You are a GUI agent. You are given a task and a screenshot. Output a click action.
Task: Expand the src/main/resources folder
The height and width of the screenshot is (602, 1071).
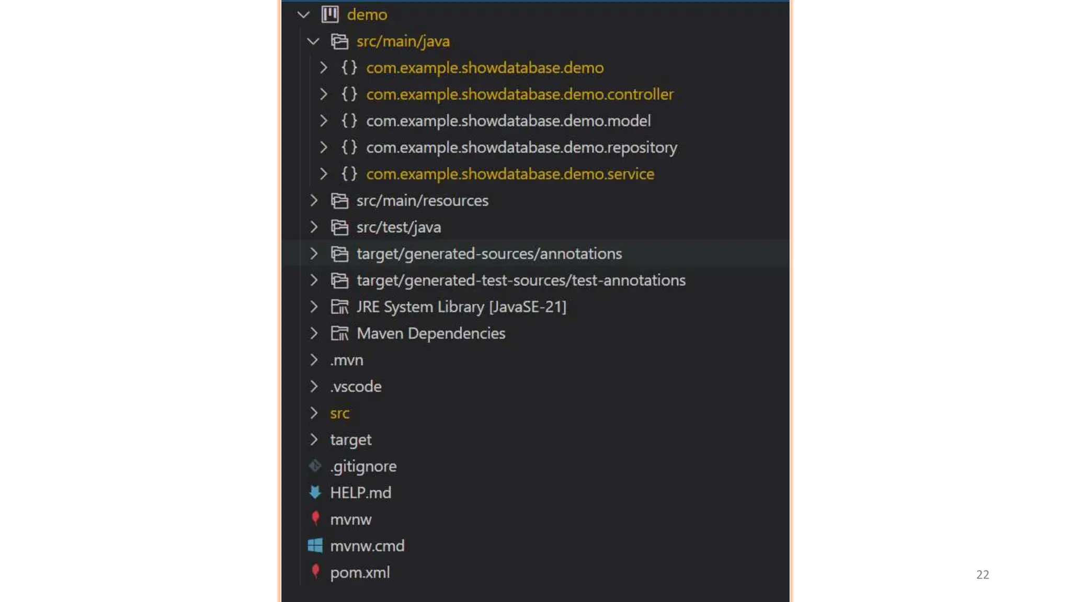pos(313,201)
